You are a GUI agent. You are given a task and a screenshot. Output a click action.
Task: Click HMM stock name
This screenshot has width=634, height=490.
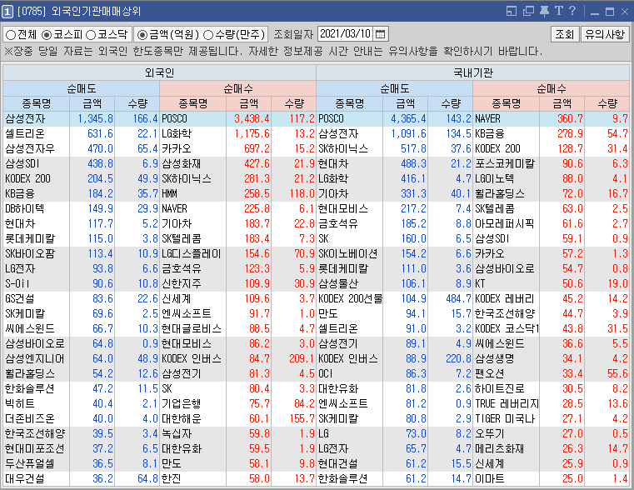coord(169,193)
